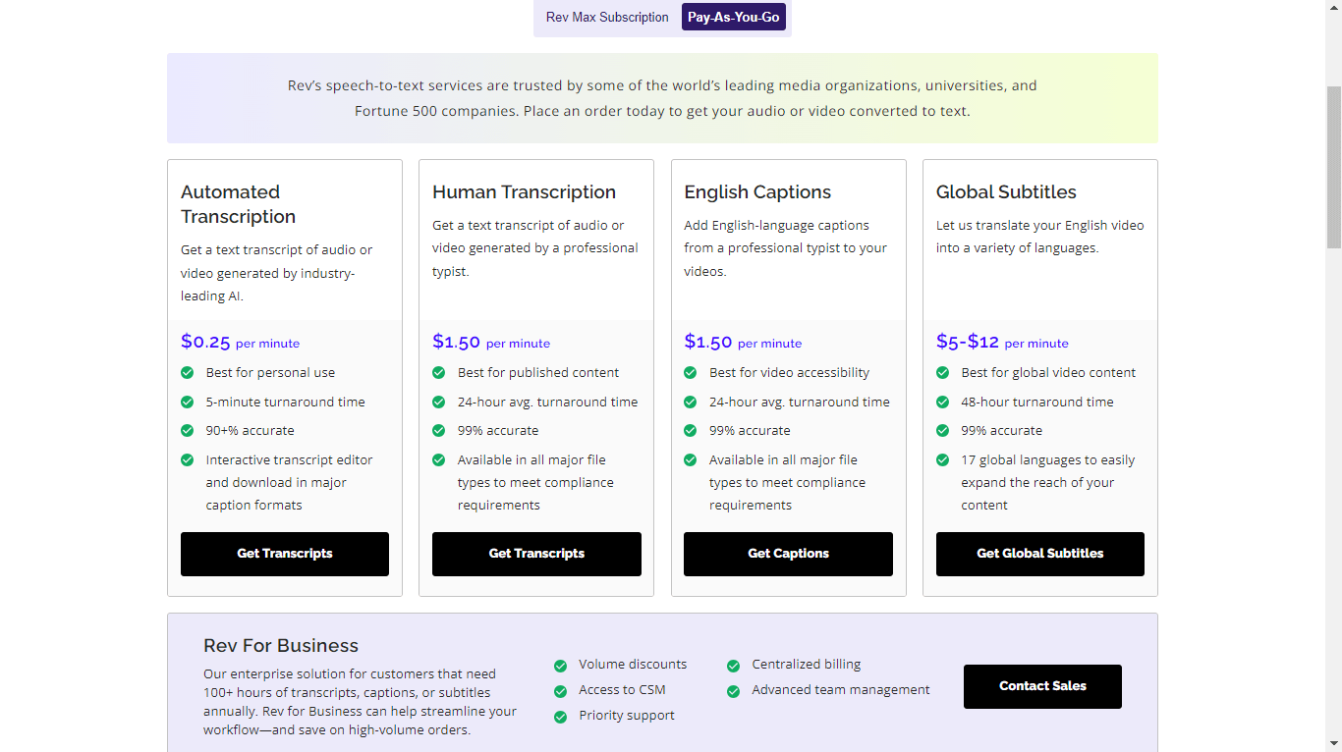Click Get Transcripts under Automated Transcription
Screen dimensions: 1342x752
[285, 554]
